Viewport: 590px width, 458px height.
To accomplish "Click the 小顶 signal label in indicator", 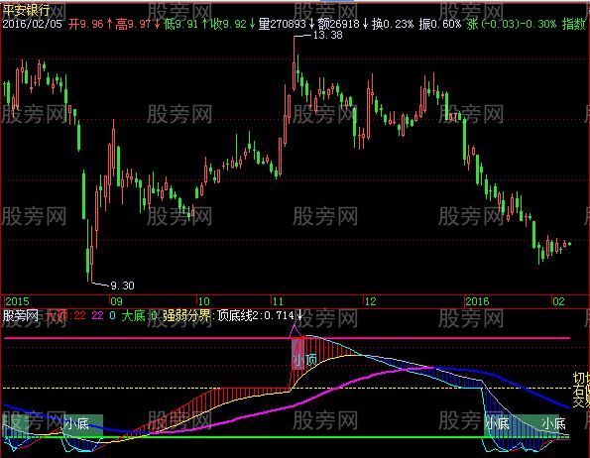I will pyautogui.click(x=304, y=360).
